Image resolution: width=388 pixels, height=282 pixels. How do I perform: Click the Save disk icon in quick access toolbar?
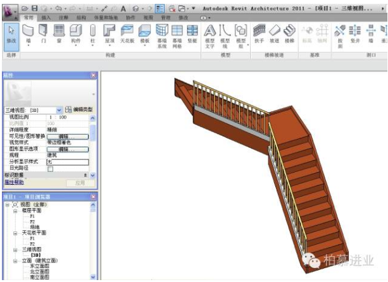coord(35,9)
